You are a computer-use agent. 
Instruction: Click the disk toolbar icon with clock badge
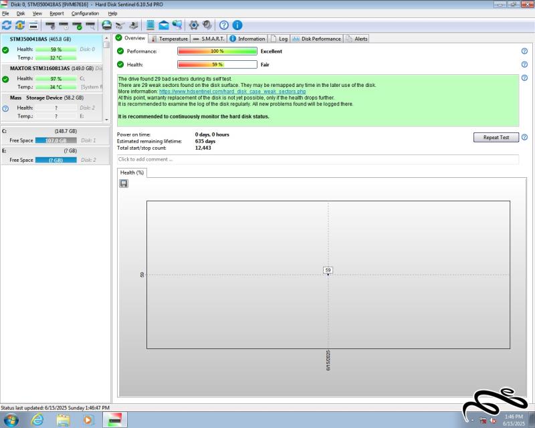coord(64,25)
